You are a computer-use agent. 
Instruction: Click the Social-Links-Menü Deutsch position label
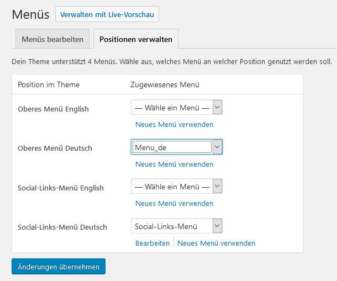coord(62,227)
